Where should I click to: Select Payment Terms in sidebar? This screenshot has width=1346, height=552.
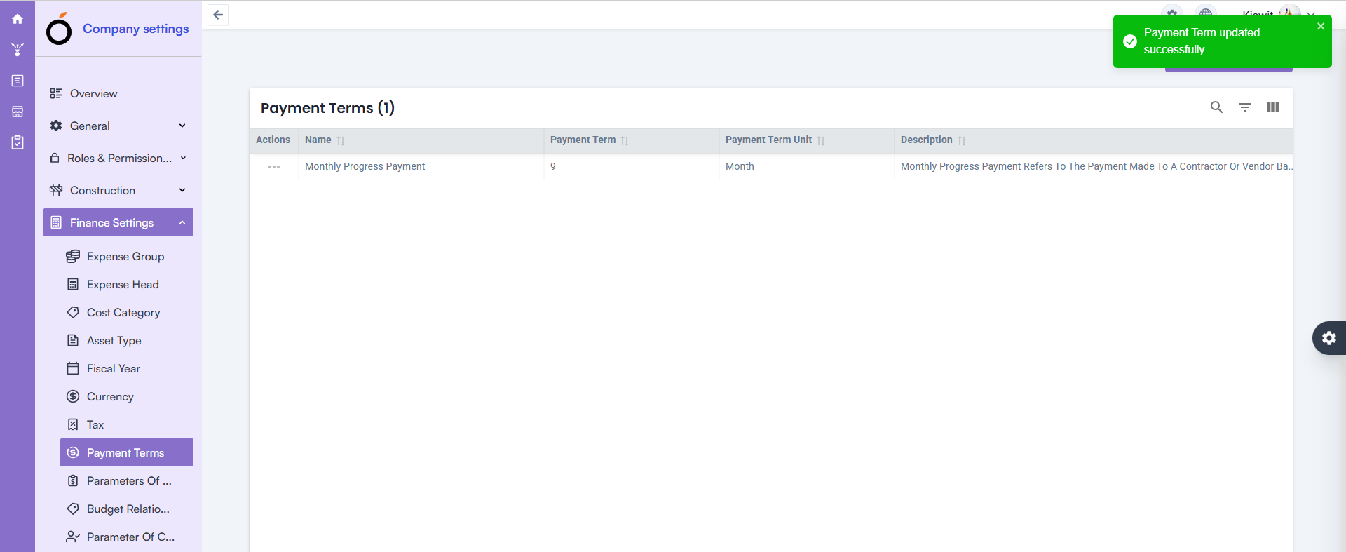pyautogui.click(x=126, y=452)
